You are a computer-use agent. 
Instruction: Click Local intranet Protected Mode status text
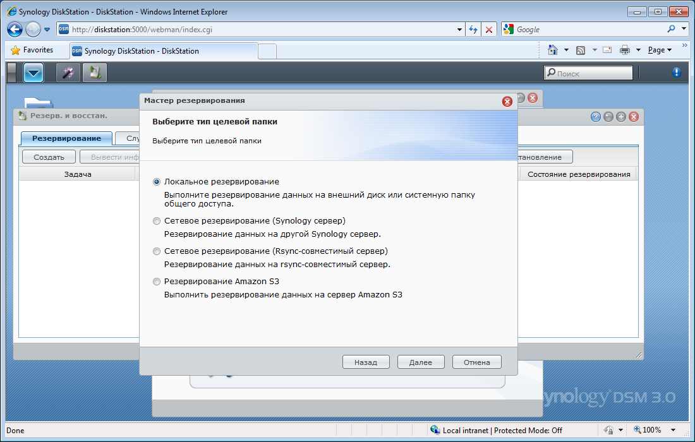tap(502, 430)
